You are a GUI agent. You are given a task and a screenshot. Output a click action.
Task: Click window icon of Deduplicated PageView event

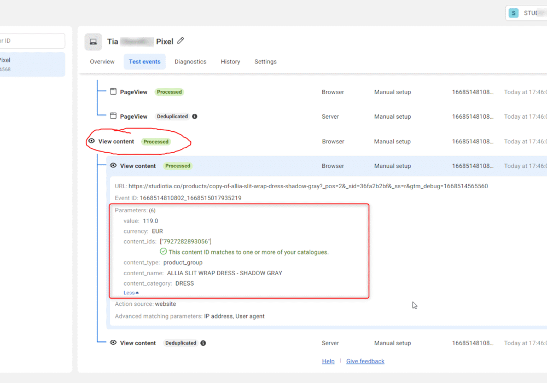(x=113, y=116)
